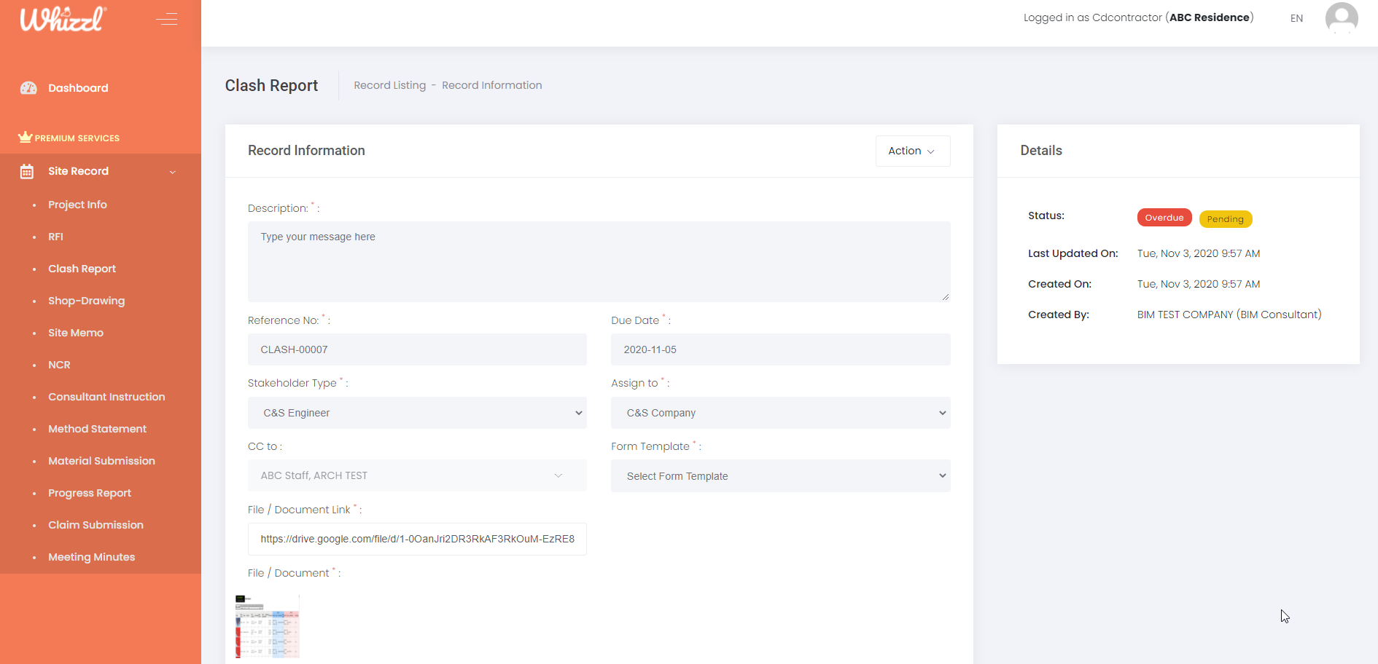Focus the Due Date field

780,349
